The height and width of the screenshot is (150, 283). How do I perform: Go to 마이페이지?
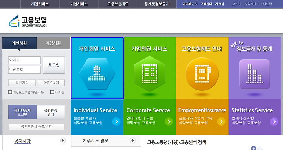[190, 4]
